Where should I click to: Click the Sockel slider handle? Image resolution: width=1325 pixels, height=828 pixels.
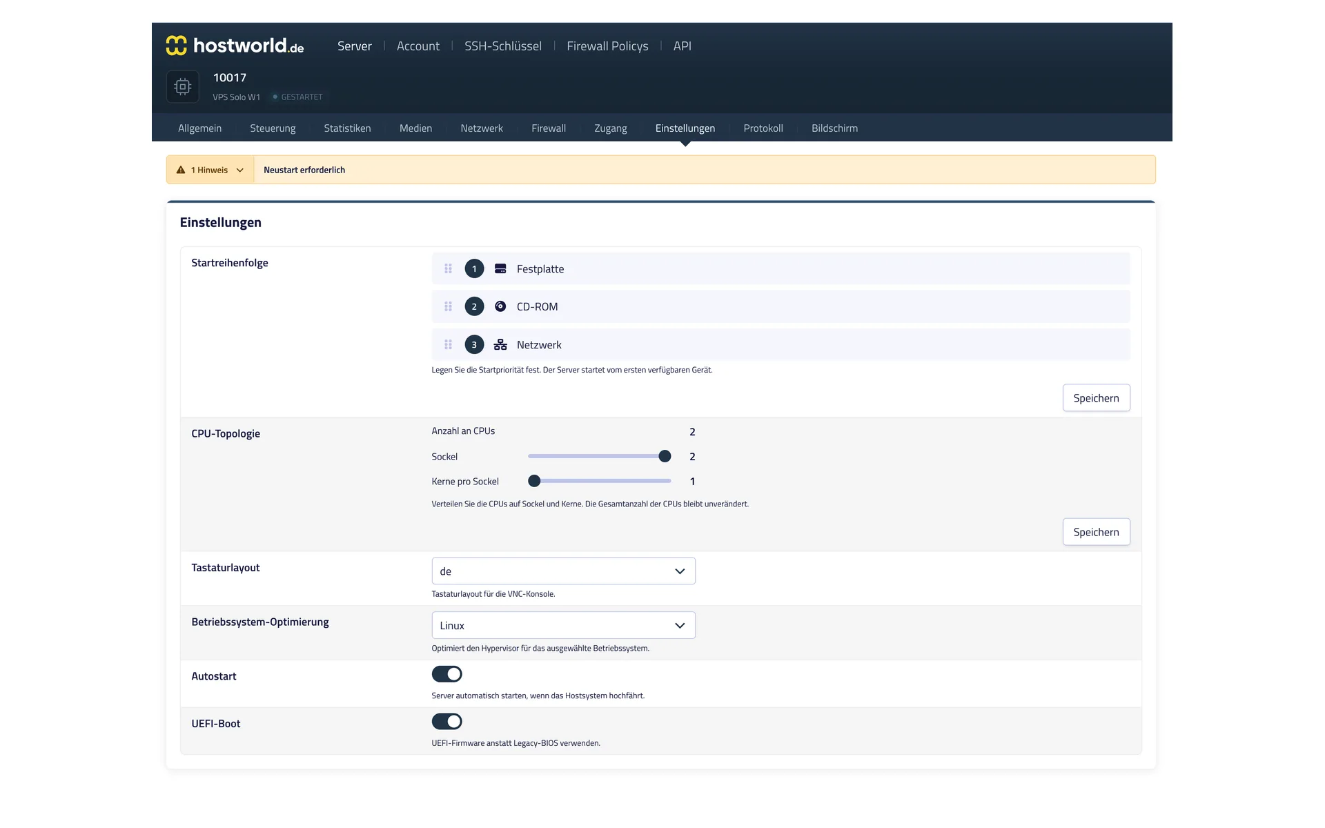point(665,456)
